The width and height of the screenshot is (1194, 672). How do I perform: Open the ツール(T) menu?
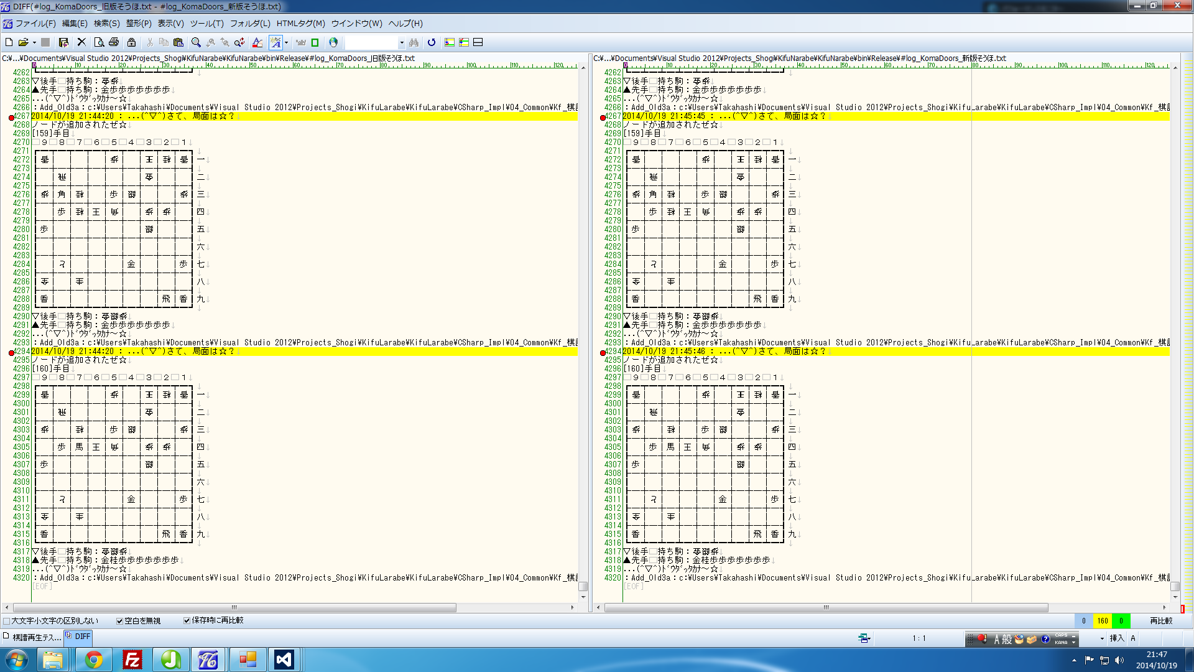click(206, 24)
